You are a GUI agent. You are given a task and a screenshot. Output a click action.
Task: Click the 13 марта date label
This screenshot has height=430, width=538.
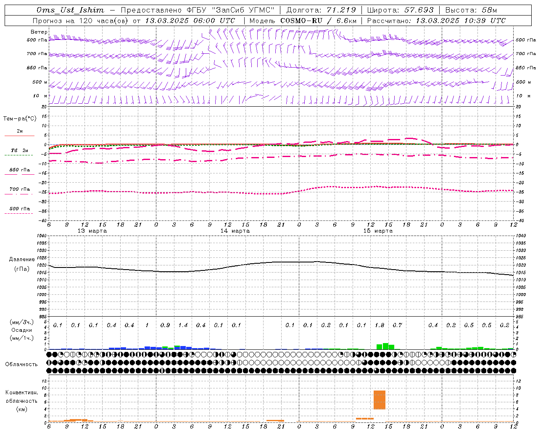point(92,231)
